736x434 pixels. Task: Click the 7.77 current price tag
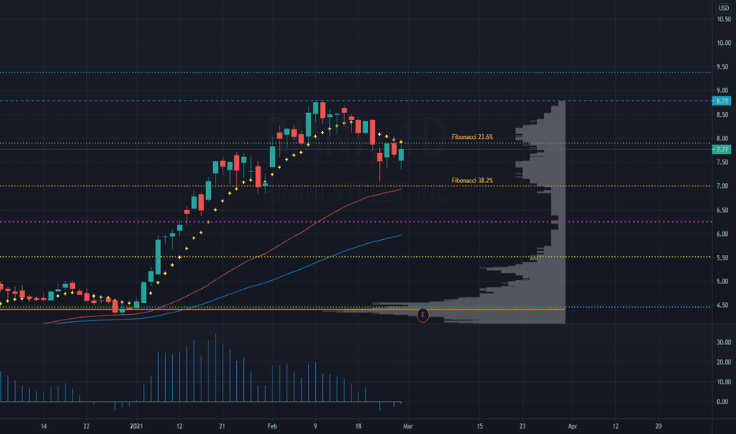(x=722, y=149)
